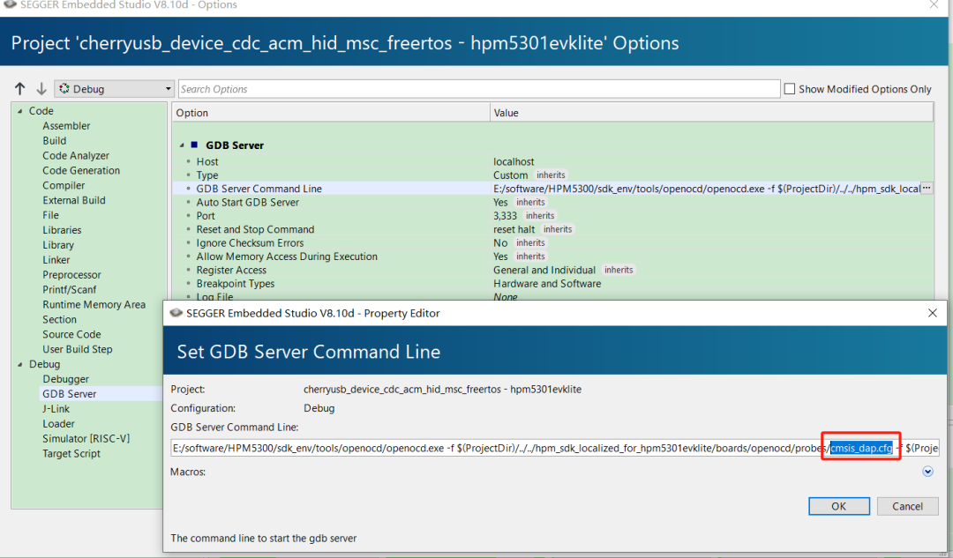Collapse the Debug tree group
The image size is (953, 558).
point(20,364)
